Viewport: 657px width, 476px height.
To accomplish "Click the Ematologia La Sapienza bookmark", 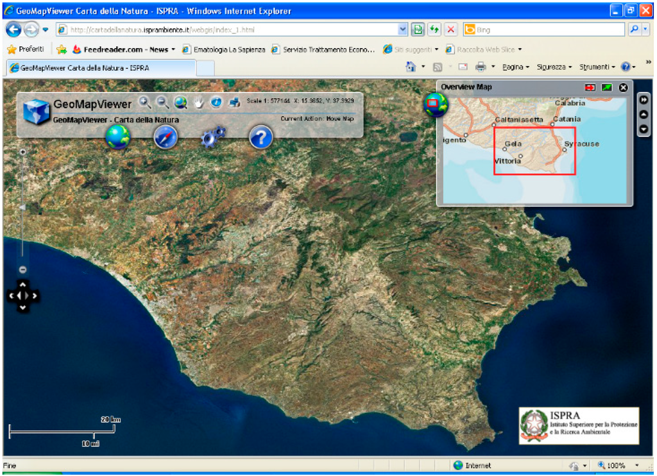I will pyautogui.click(x=223, y=49).
